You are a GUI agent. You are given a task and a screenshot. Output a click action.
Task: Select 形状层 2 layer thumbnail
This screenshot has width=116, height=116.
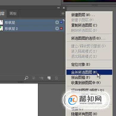pos(1,29)
